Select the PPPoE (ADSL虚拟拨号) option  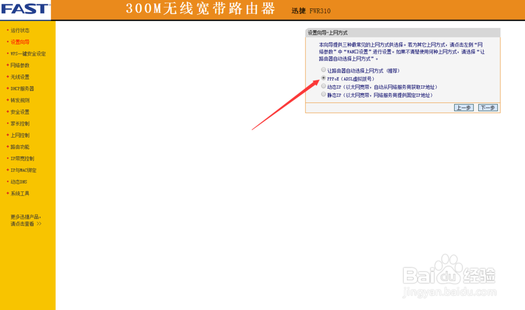click(323, 78)
